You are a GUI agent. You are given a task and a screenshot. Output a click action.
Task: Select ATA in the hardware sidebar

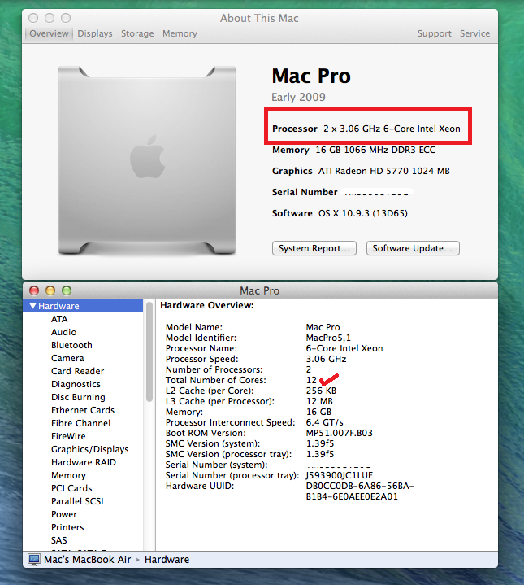[59, 319]
